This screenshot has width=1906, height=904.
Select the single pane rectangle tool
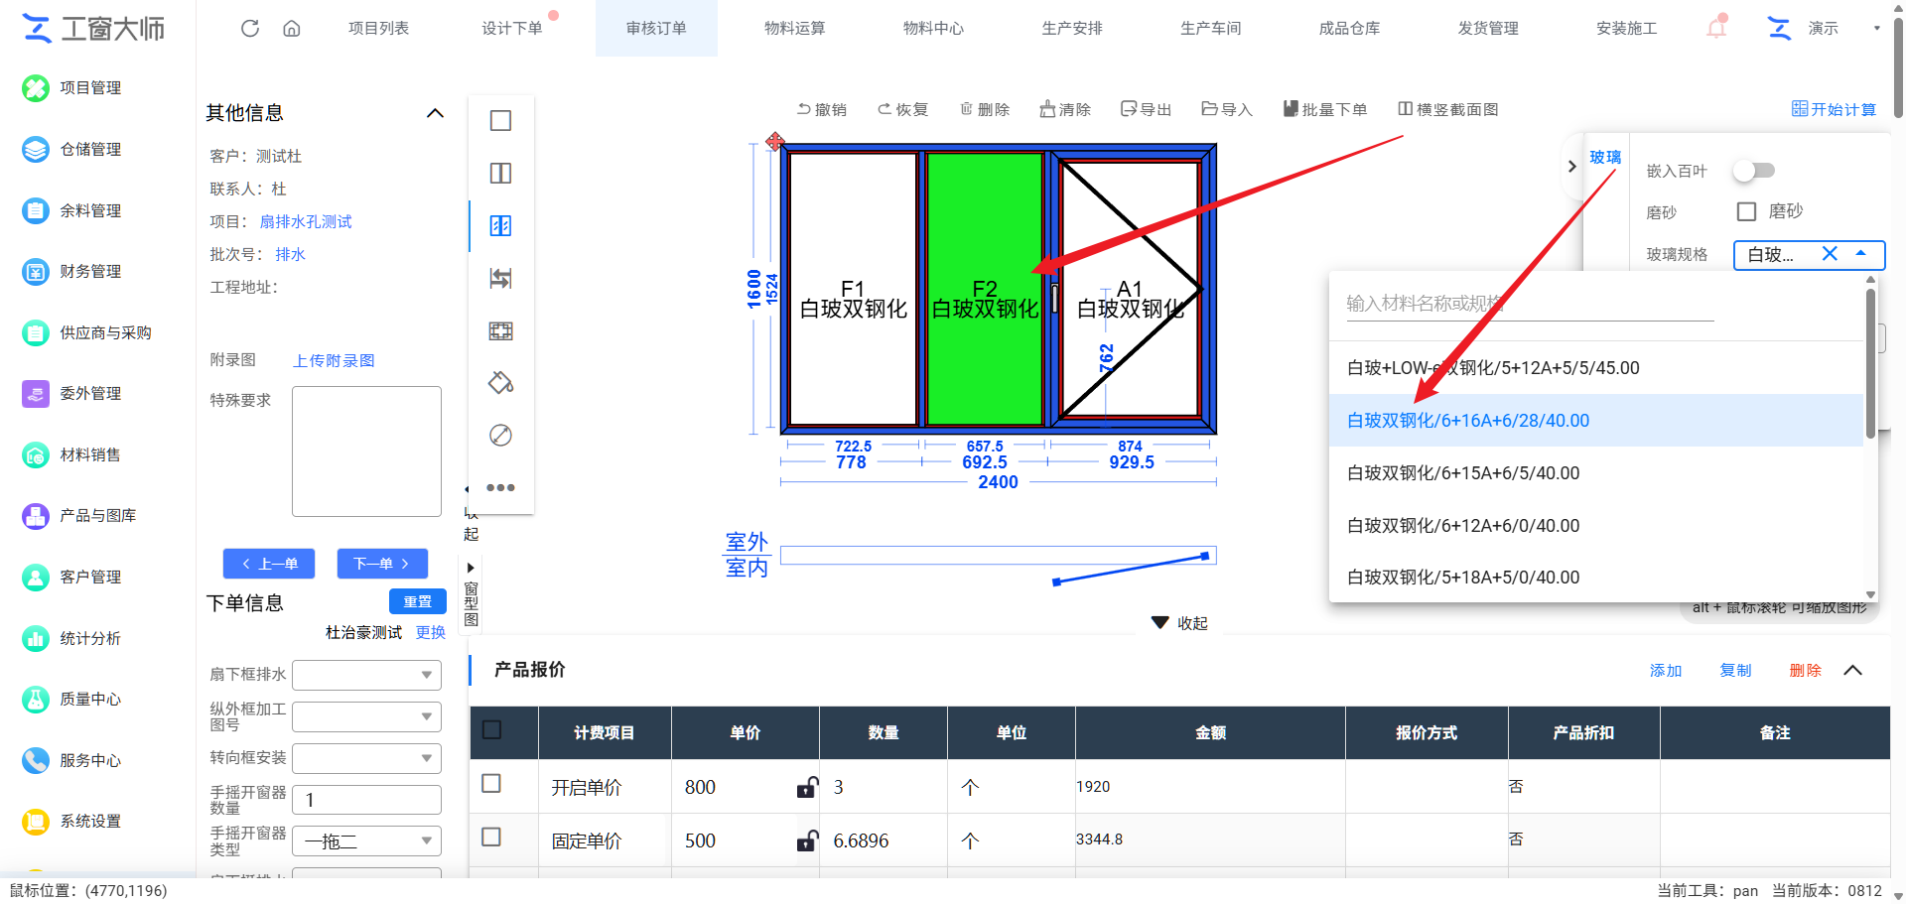coord(500,121)
